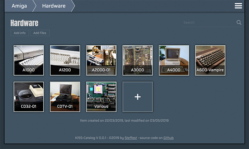Click the Add Files button

coord(40,33)
